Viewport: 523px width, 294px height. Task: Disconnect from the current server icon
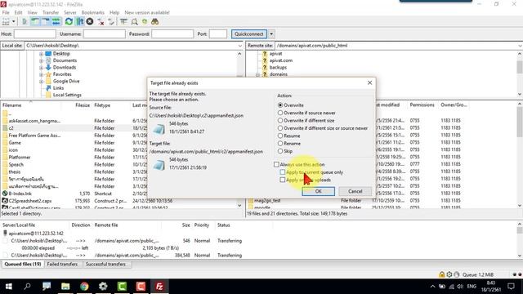click(101, 22)
